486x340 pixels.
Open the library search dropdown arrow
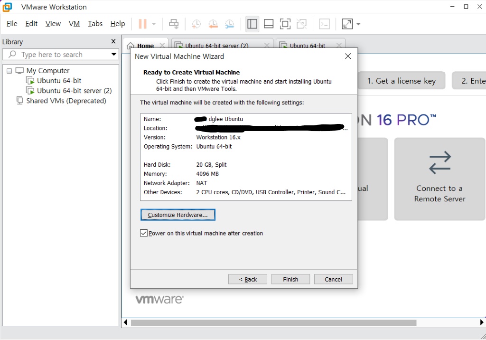(114, 54)
